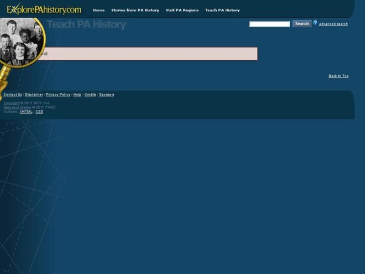
Task: Click the magnifying glass family photo
Action: (x=21, y=42)
